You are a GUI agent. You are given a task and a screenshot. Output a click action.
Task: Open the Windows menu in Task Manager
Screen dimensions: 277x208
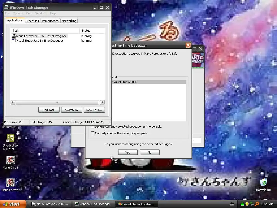coord(41,13)
